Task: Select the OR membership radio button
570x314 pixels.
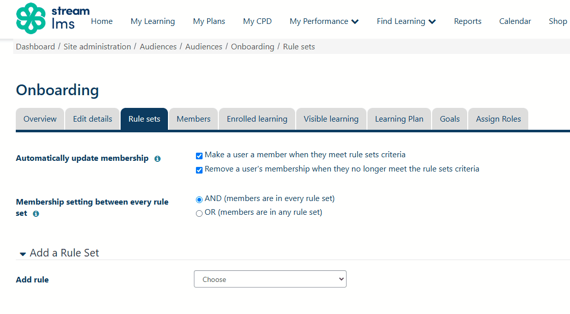Action: click(199, 213)
